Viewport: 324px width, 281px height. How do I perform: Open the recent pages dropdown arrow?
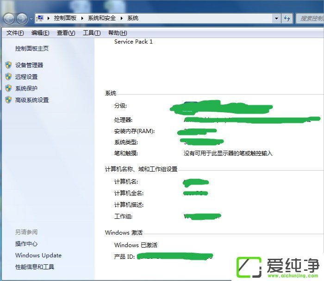point(31,19)
